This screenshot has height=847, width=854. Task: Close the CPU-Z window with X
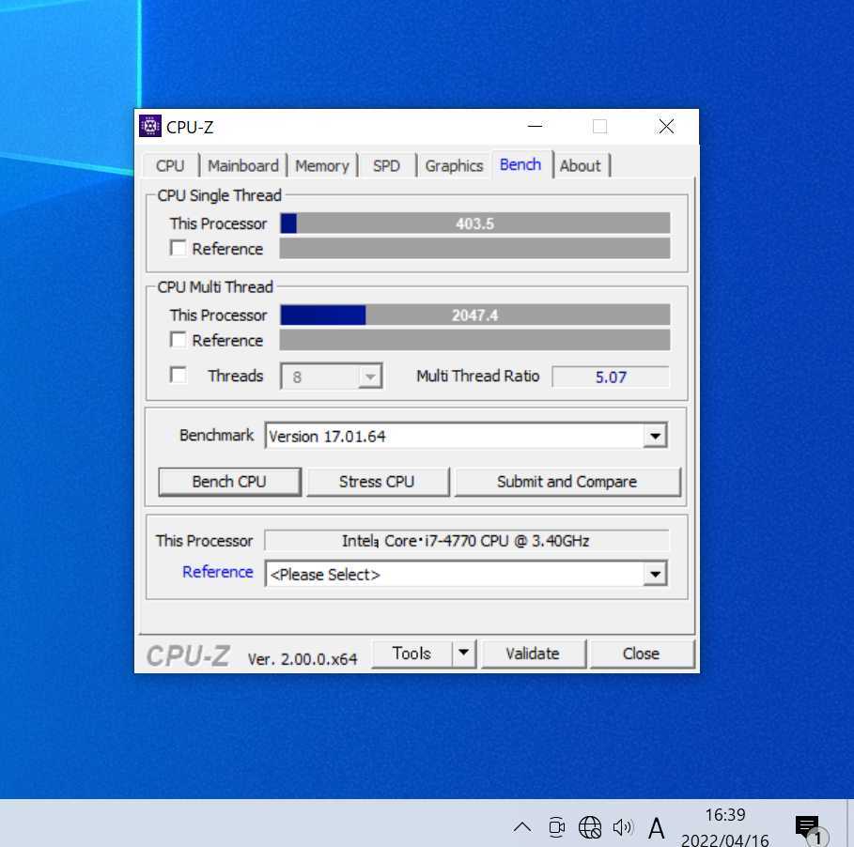point(666,126)
